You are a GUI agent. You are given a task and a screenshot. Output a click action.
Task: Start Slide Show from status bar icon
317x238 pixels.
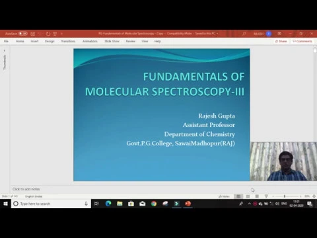click(x=266, y=196)
